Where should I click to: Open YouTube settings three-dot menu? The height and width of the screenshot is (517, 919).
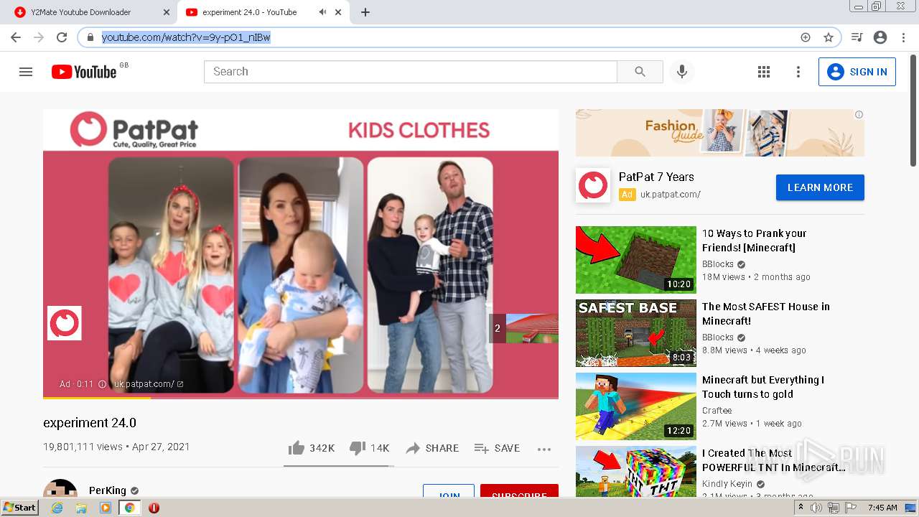point(798,72)
